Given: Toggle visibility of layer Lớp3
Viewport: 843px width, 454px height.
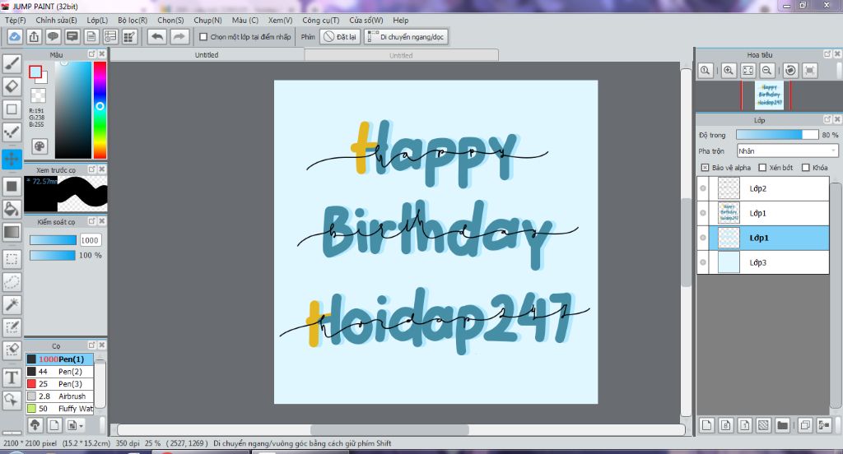Looking at the screenshot, I should [x=703, y=262].
